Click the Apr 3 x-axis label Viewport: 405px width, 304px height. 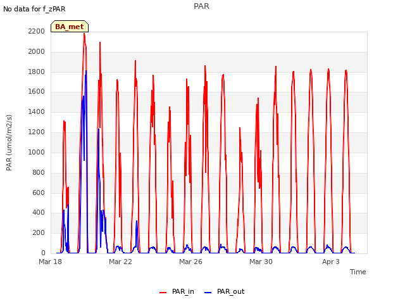click(330, 262)
